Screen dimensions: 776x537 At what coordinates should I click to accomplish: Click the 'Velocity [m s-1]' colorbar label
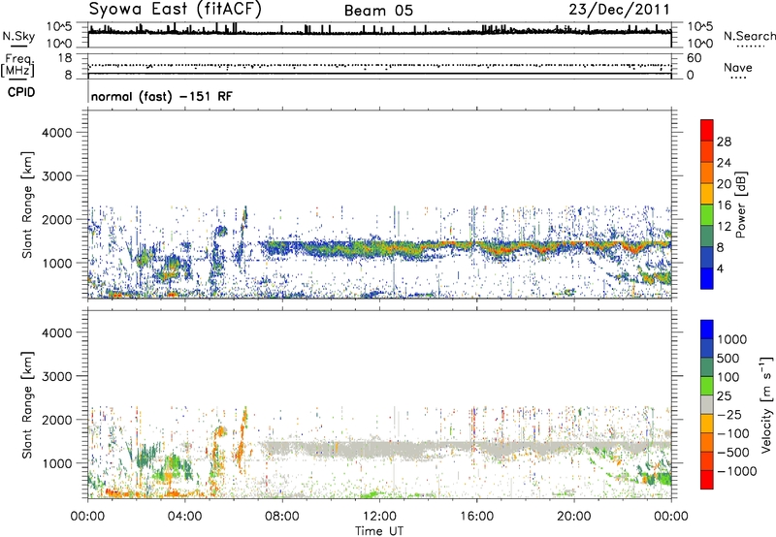click(766, 404)
